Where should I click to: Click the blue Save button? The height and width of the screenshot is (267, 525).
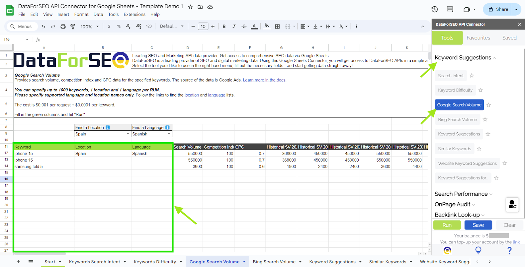coord(478,225)
